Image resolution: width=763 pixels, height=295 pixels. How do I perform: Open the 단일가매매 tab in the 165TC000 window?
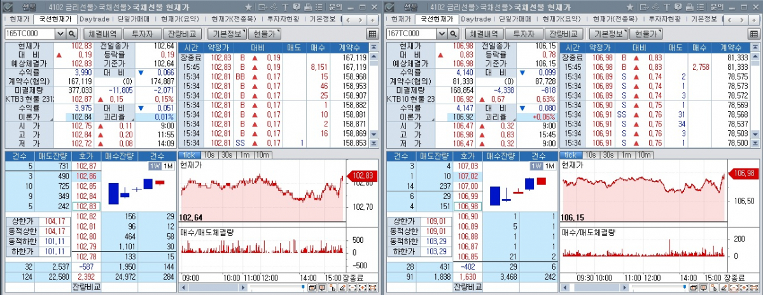134,20
